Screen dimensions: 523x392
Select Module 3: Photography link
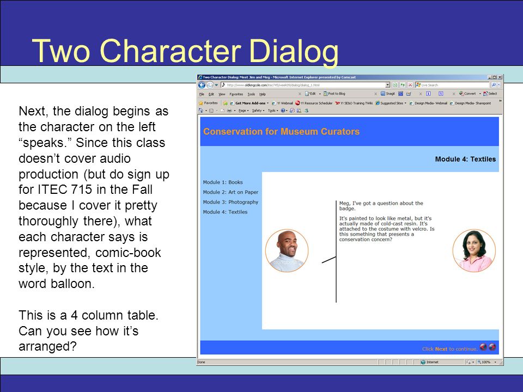coord(230,202)
